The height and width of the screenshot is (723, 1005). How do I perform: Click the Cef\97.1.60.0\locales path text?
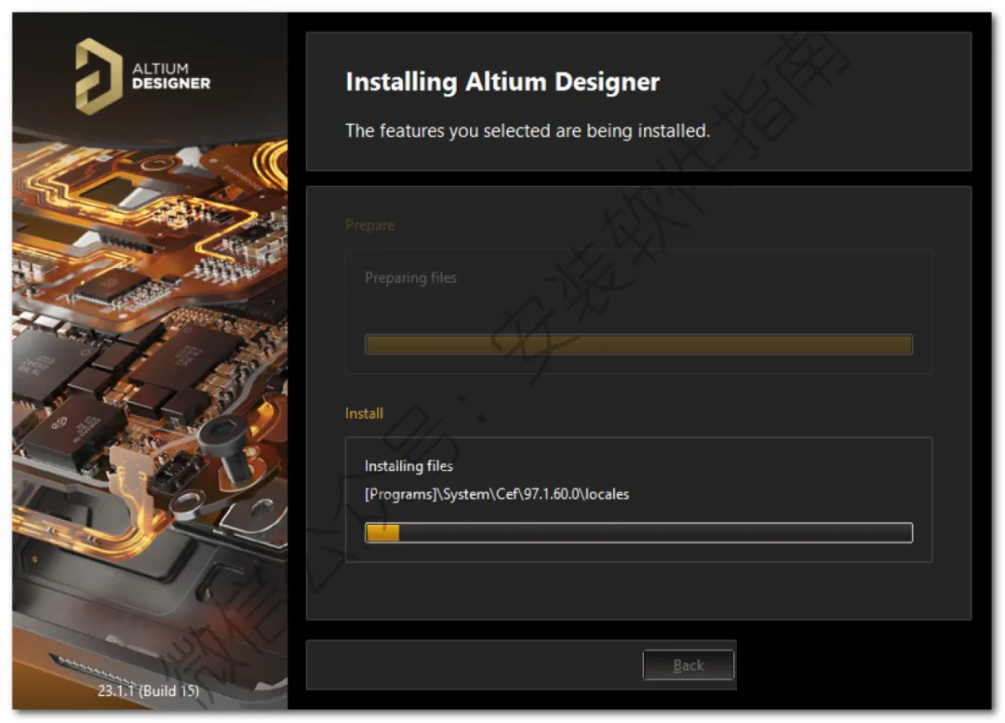(497, 494)
